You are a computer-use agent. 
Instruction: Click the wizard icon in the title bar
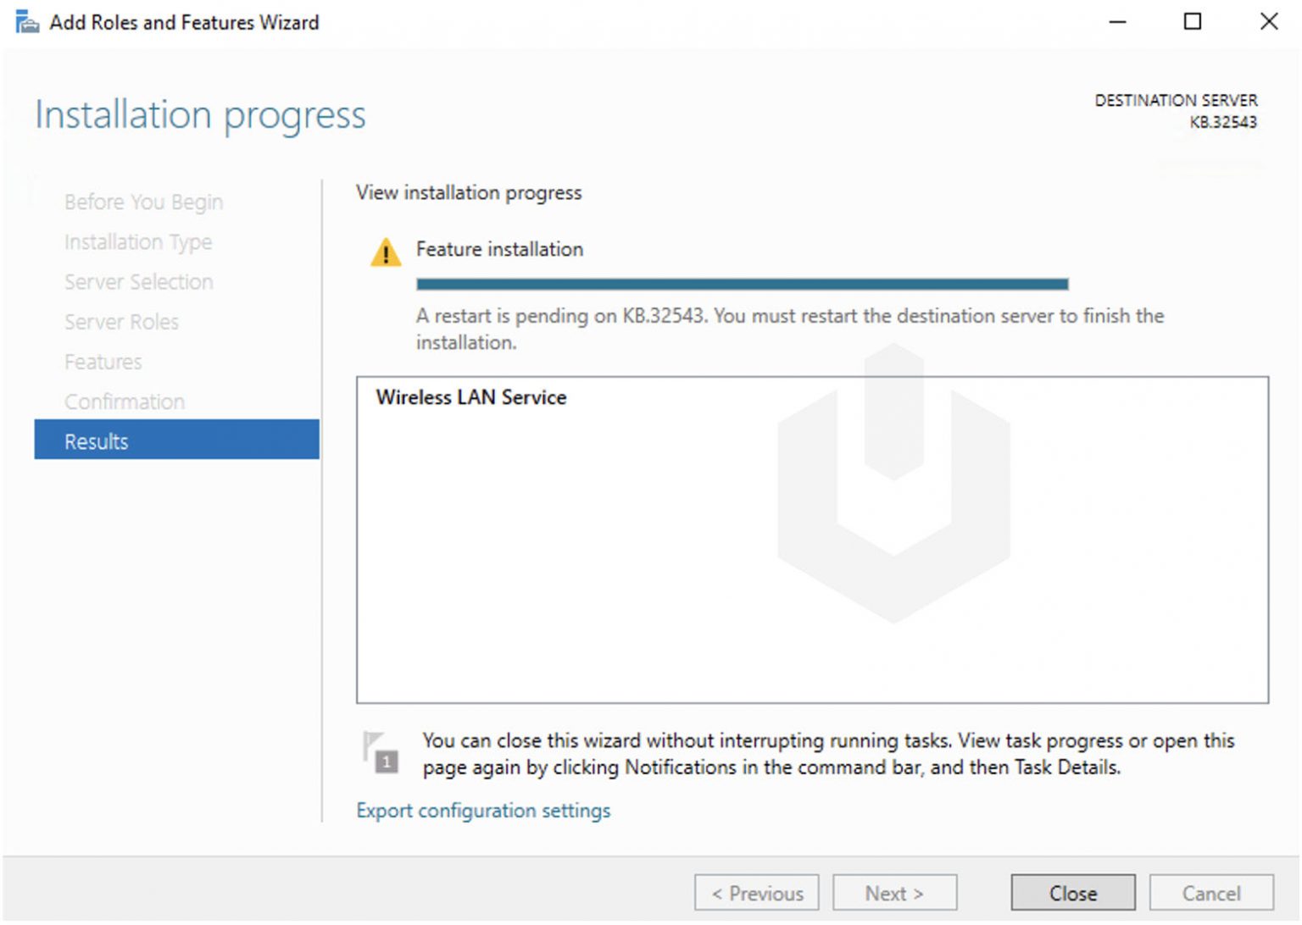(27, 22)
